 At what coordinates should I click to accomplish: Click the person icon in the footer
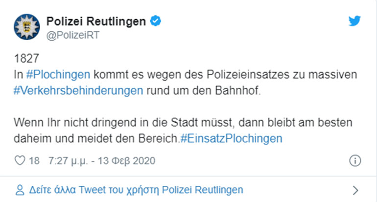point(20,190)
